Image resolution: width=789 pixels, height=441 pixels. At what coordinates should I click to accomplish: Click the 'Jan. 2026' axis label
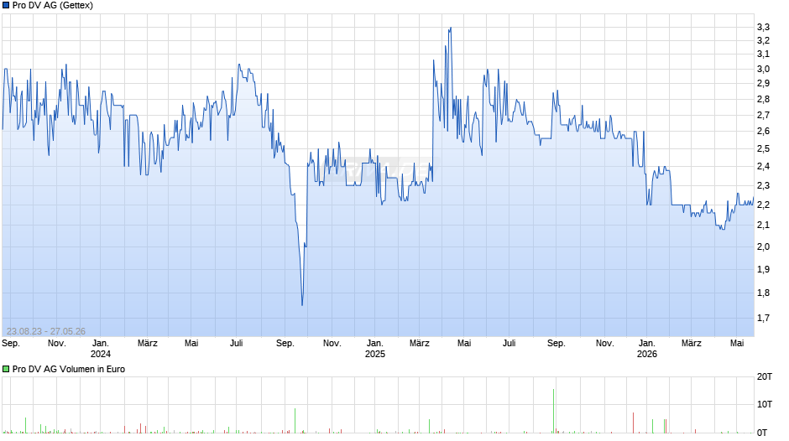tap(647, 349)
